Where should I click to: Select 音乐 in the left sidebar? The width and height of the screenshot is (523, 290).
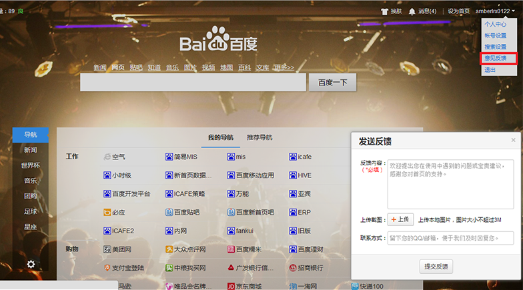pyautogui.click(x=31, y=181)
